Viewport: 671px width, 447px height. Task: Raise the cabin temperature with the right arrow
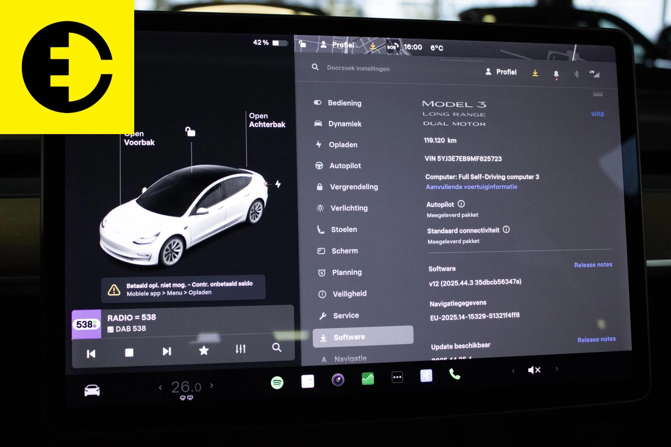point(211,387)
